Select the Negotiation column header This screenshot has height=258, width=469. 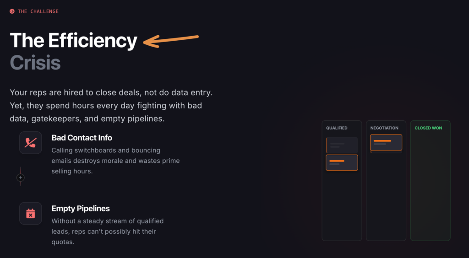pos(384,128)
